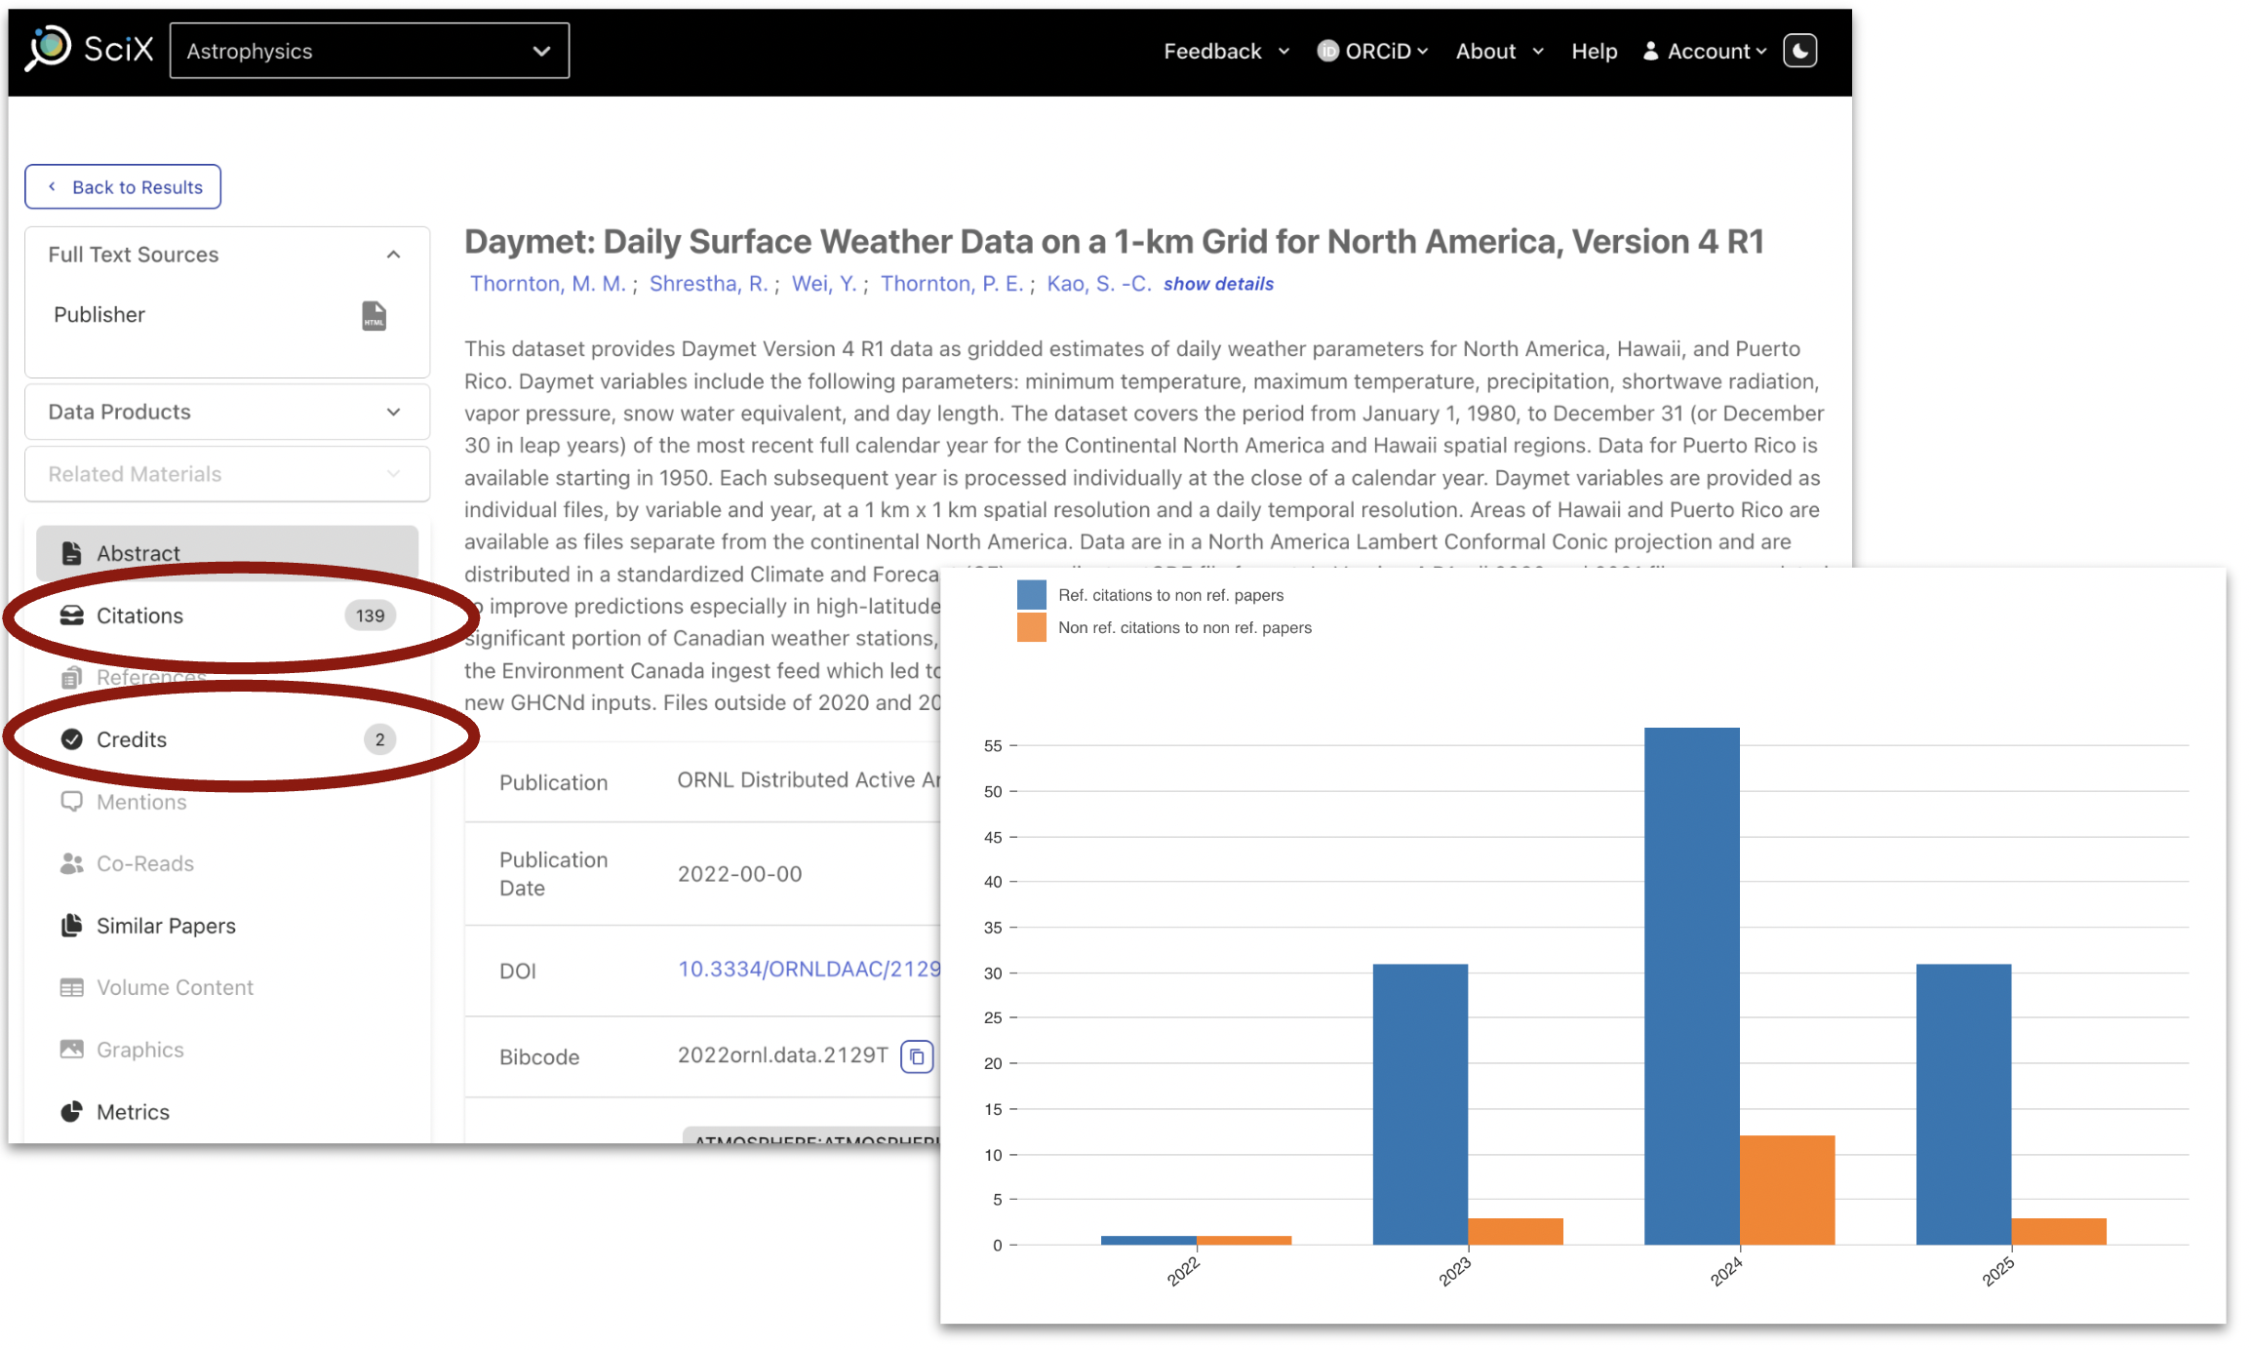Expand the Data Products panel
This screenshot has width=2251, height=1350.
click(393, 412)
